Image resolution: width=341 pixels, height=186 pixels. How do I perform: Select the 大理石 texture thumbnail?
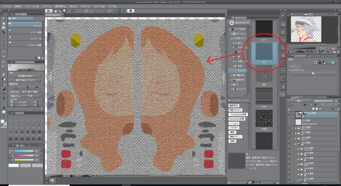pyautogui.click(x=264, y=118)
